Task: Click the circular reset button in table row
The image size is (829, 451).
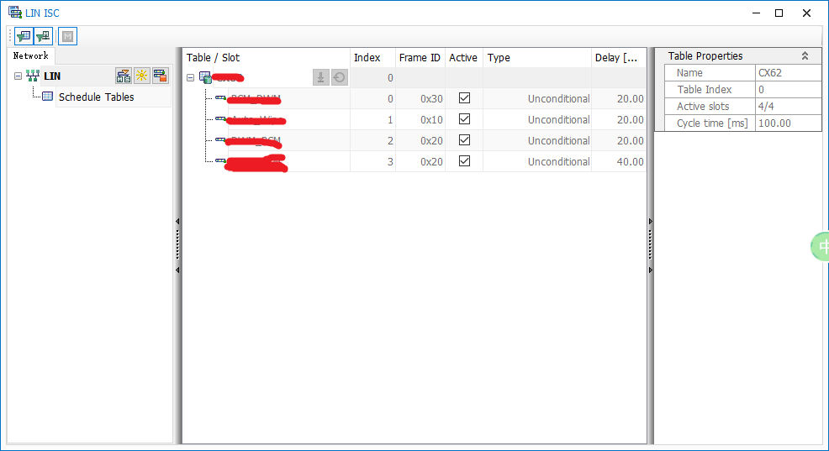Action: [340, 77]
